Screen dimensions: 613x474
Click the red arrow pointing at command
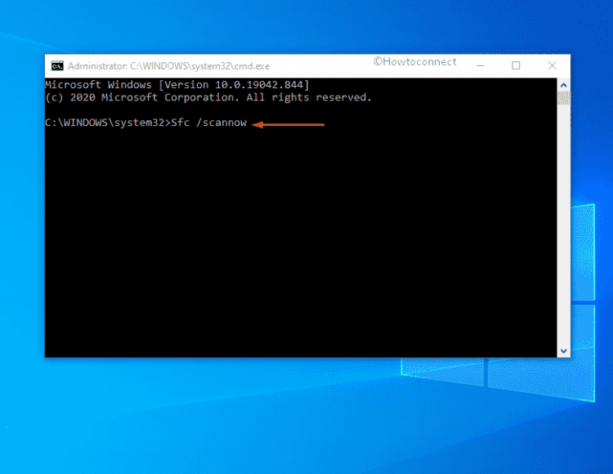289,124
